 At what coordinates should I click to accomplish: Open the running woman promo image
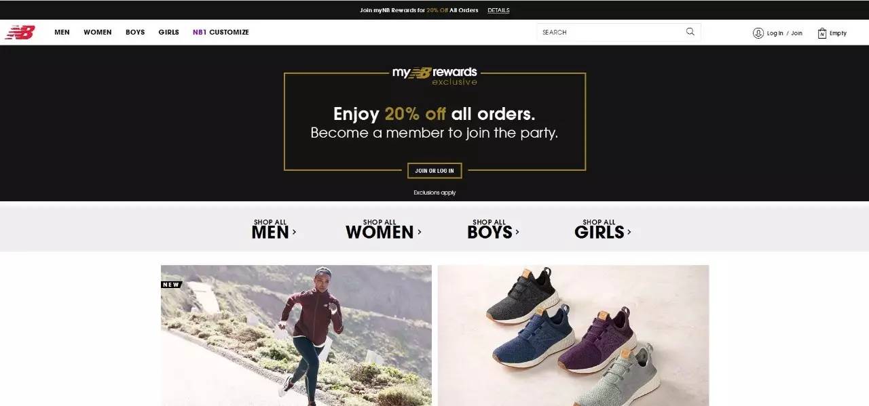tap(296, 336)
